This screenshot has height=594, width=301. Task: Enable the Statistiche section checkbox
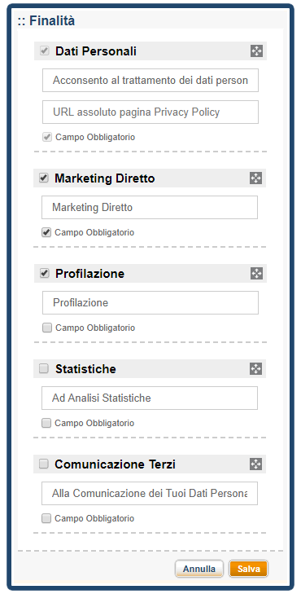coord(44,368)
